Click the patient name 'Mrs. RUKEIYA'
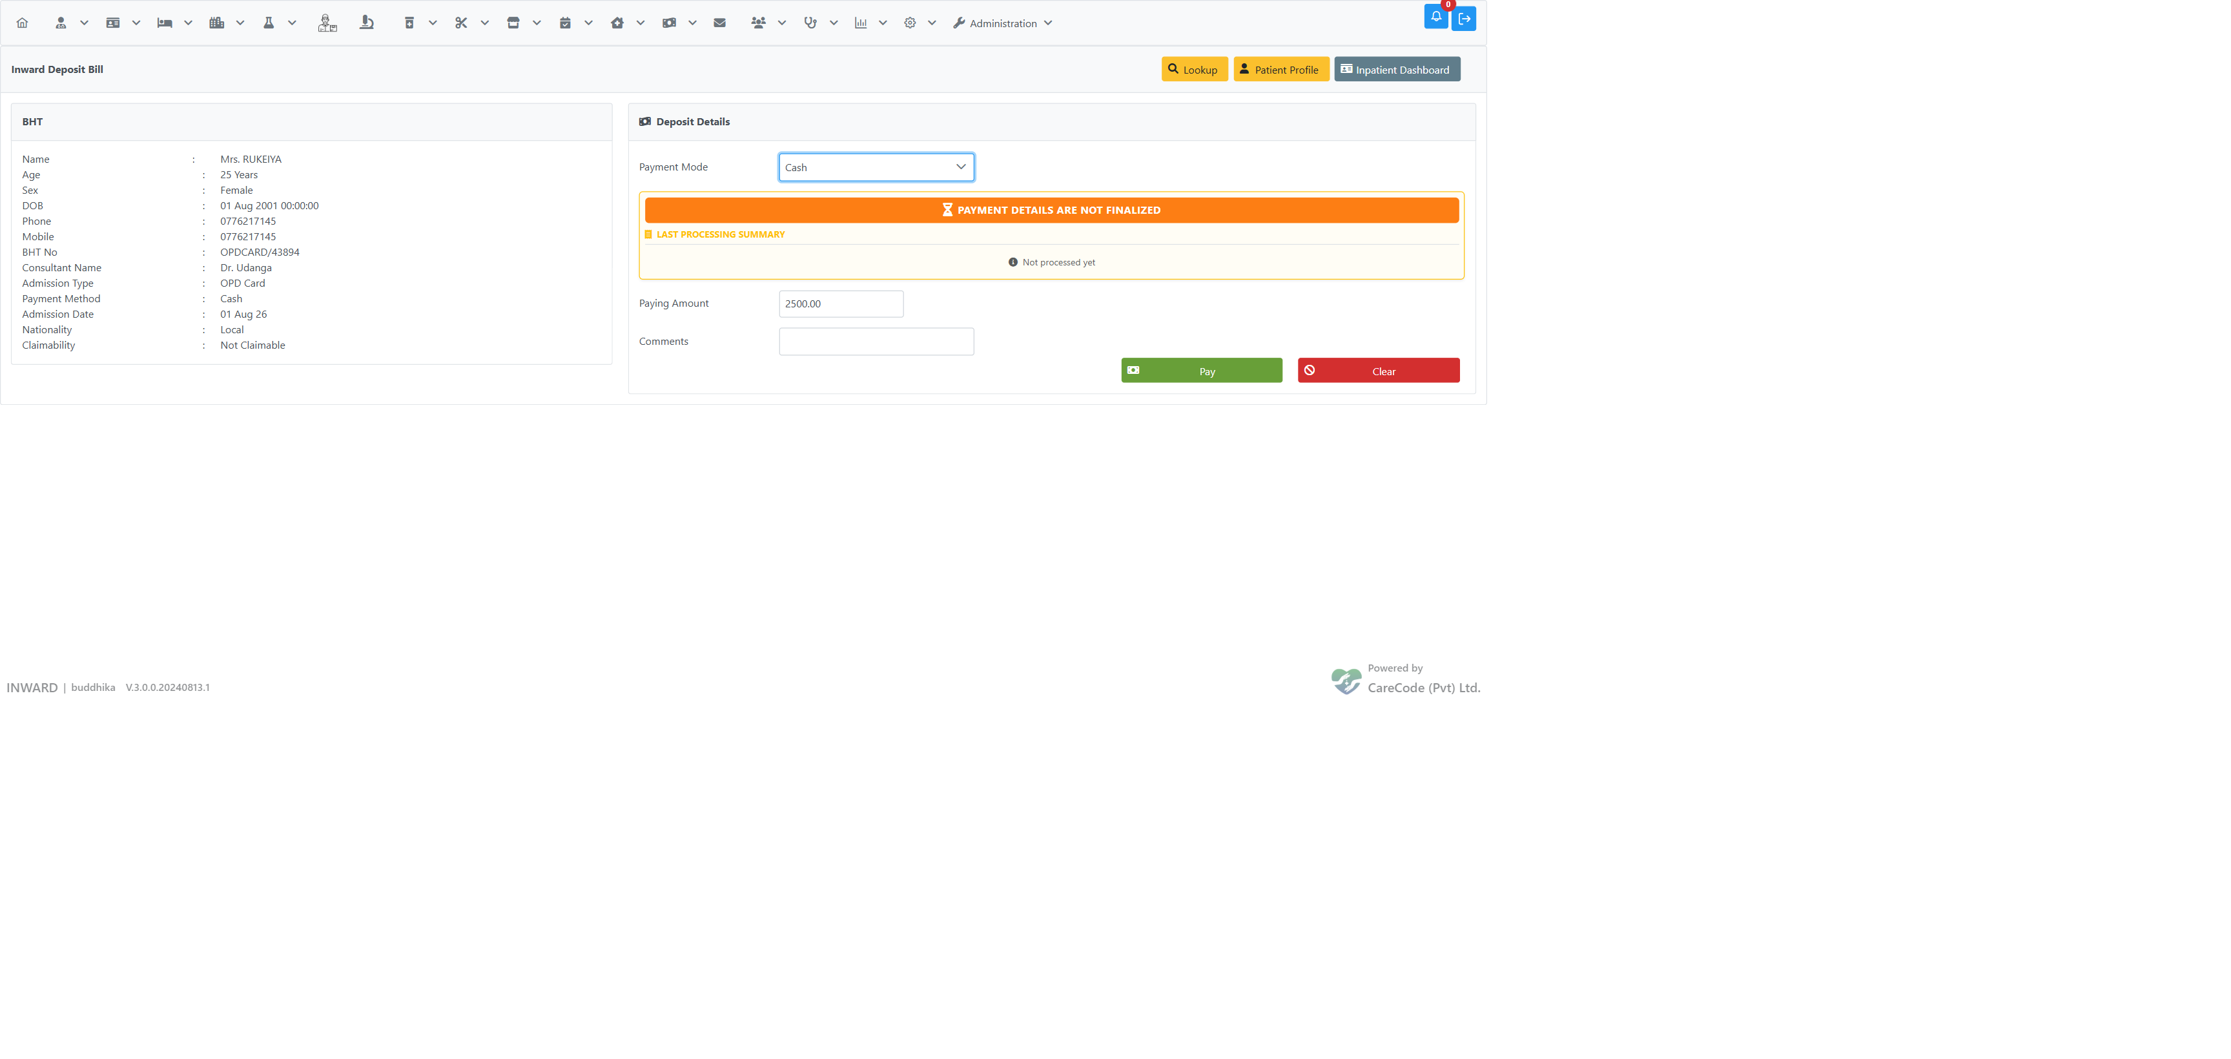The image size is (2231, 1059). (x=251, y=159)
